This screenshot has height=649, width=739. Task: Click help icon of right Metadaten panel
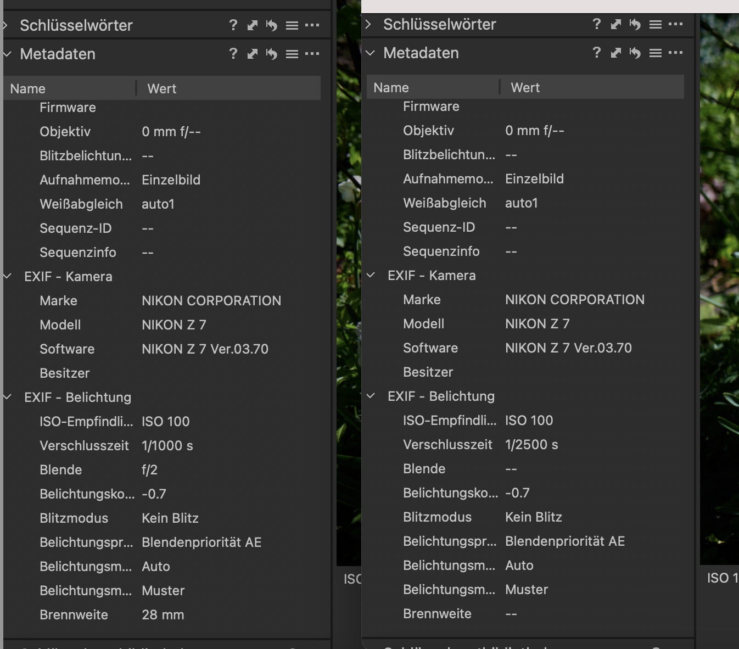[x=597, y=53]
